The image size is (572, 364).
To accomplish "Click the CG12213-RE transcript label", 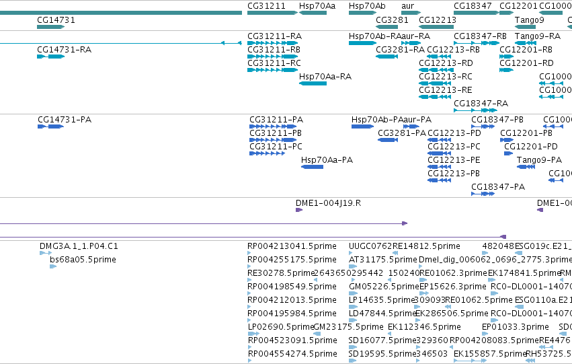I will click(x=446, y=90).
